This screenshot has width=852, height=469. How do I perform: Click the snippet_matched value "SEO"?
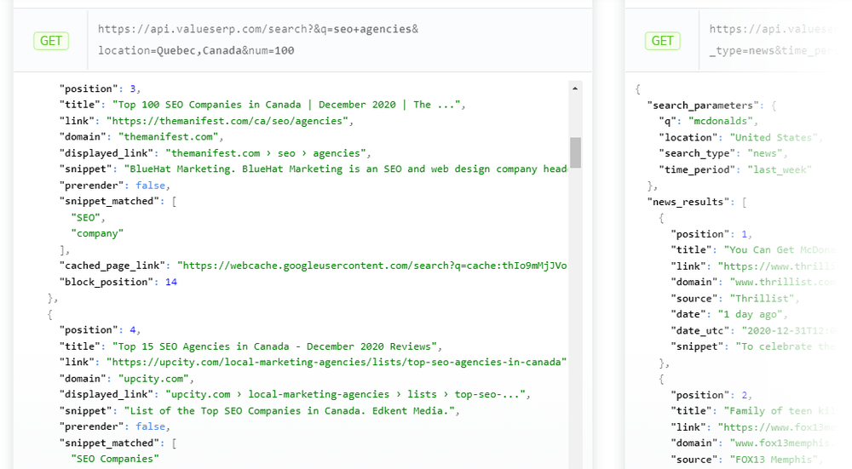coord(86,217)
